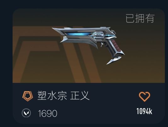Toggle the orange heart favorite icon

(144, 97)
